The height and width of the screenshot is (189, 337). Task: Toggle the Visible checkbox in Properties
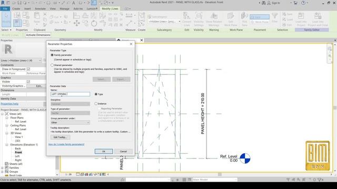(x=28, y=82)
